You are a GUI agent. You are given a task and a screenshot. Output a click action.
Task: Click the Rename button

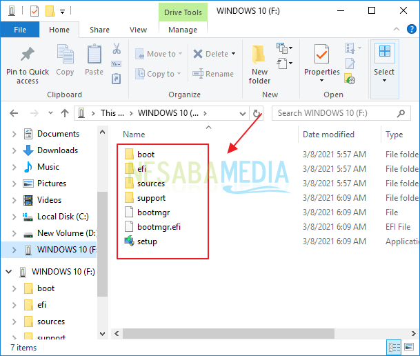pos(213,74)
